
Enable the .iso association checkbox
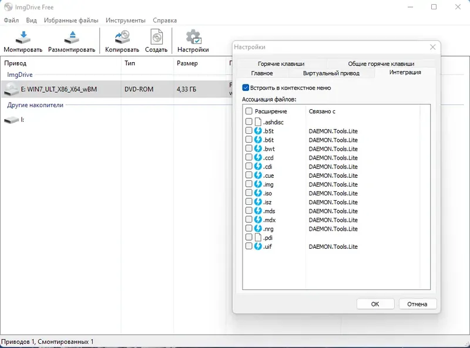click(249, 192)
